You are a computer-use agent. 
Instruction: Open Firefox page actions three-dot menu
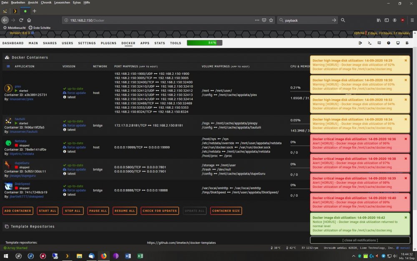coord(257,20)
